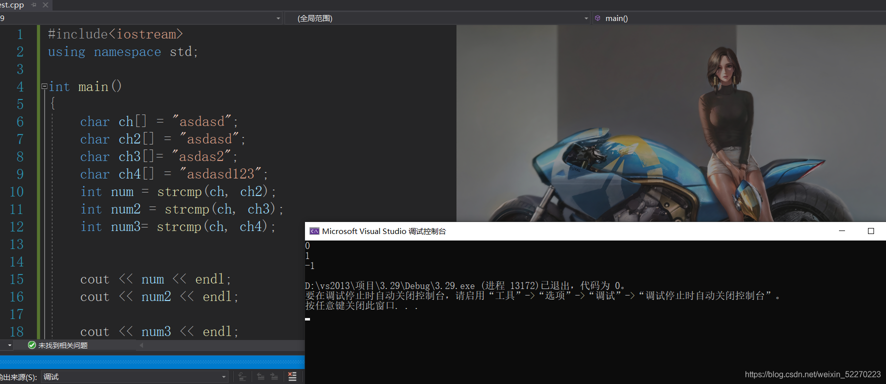
Task: Click strcmp(ch, ch3) call on line 11
Action: tap(220, 209)
